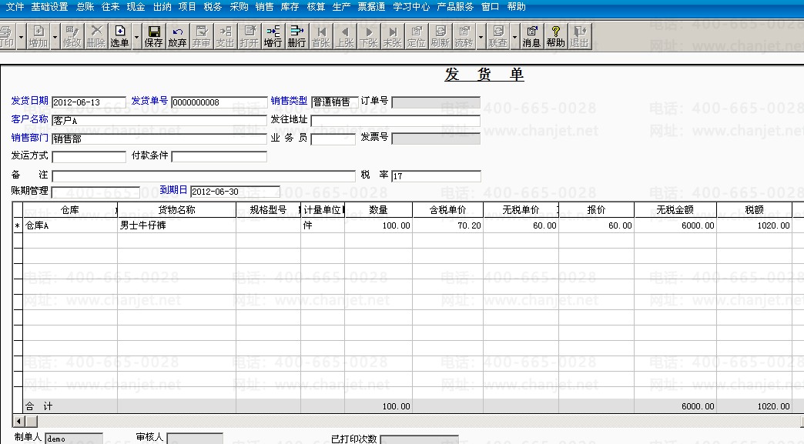Open the 总账 menu

(x=85, y=7)
